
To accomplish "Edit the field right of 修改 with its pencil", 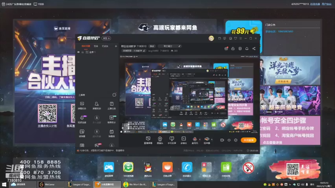I will coord(180,46).
